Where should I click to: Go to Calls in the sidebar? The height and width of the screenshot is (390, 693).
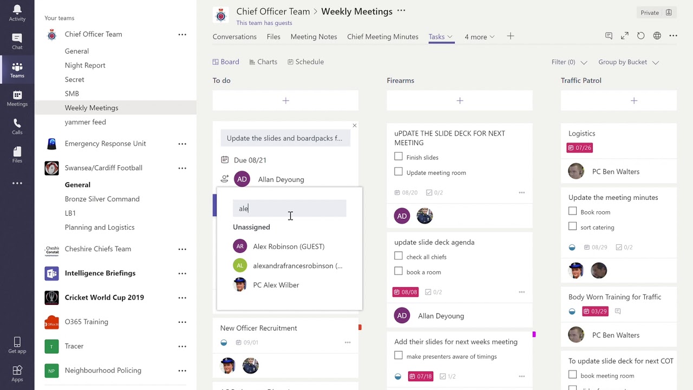[17, 126]
